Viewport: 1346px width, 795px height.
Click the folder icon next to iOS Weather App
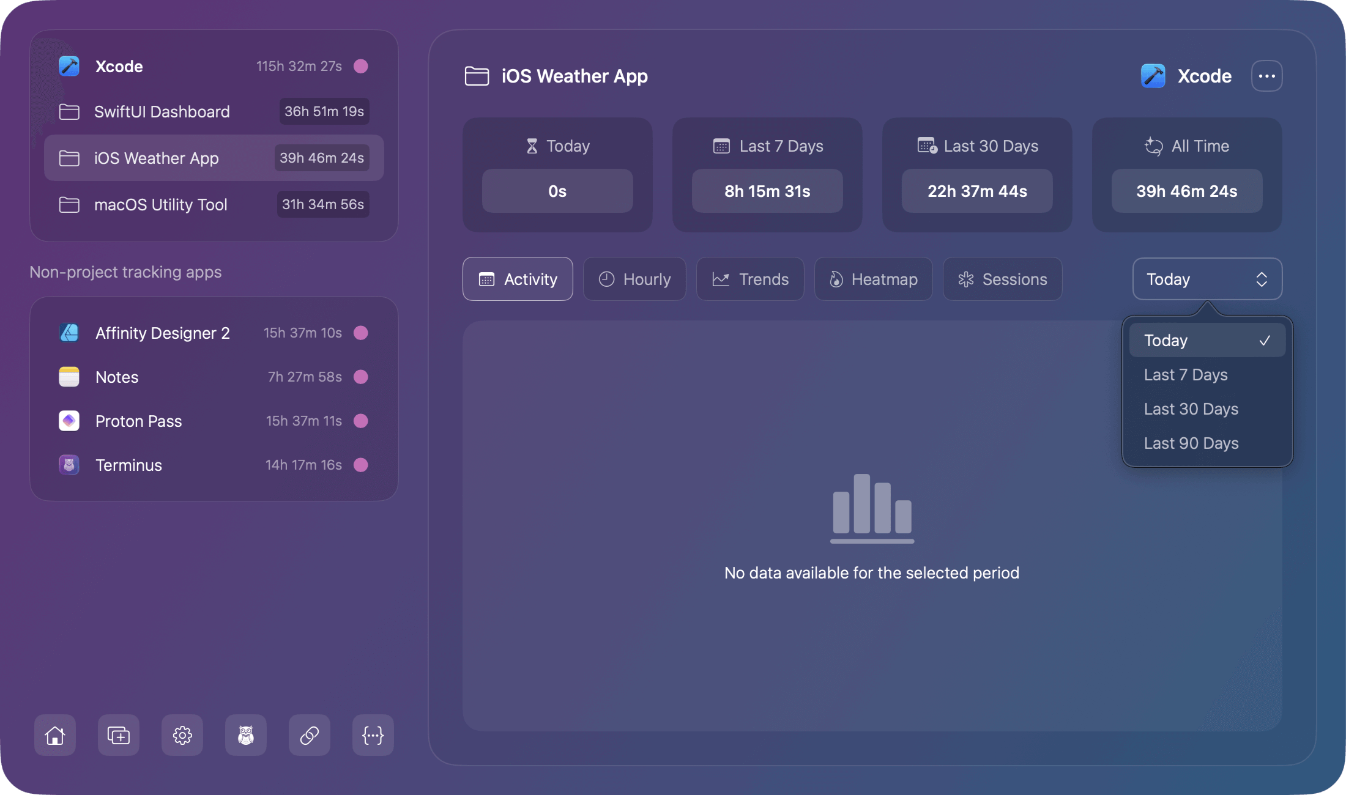click(69, 158)
